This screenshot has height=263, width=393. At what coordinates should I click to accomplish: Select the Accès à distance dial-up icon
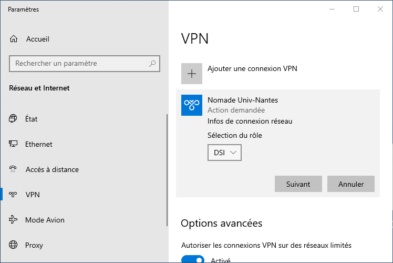click(x=14, y=169)
